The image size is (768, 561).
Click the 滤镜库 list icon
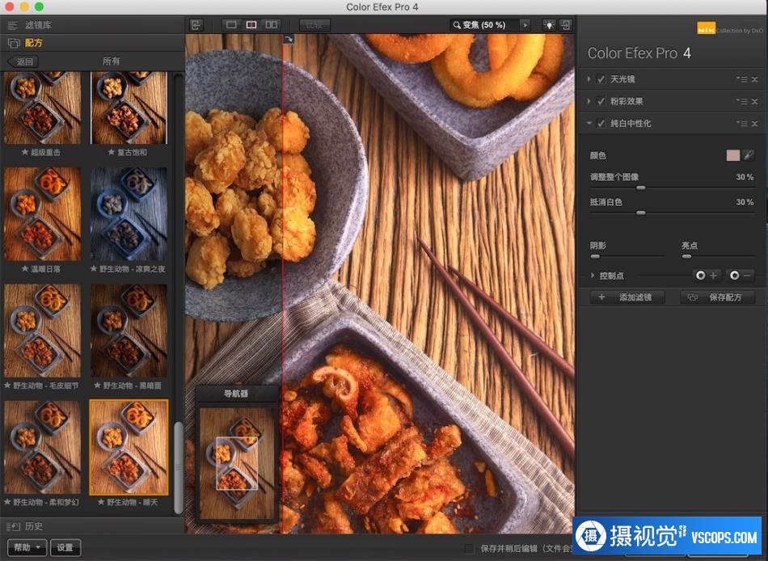coord(13,25)
